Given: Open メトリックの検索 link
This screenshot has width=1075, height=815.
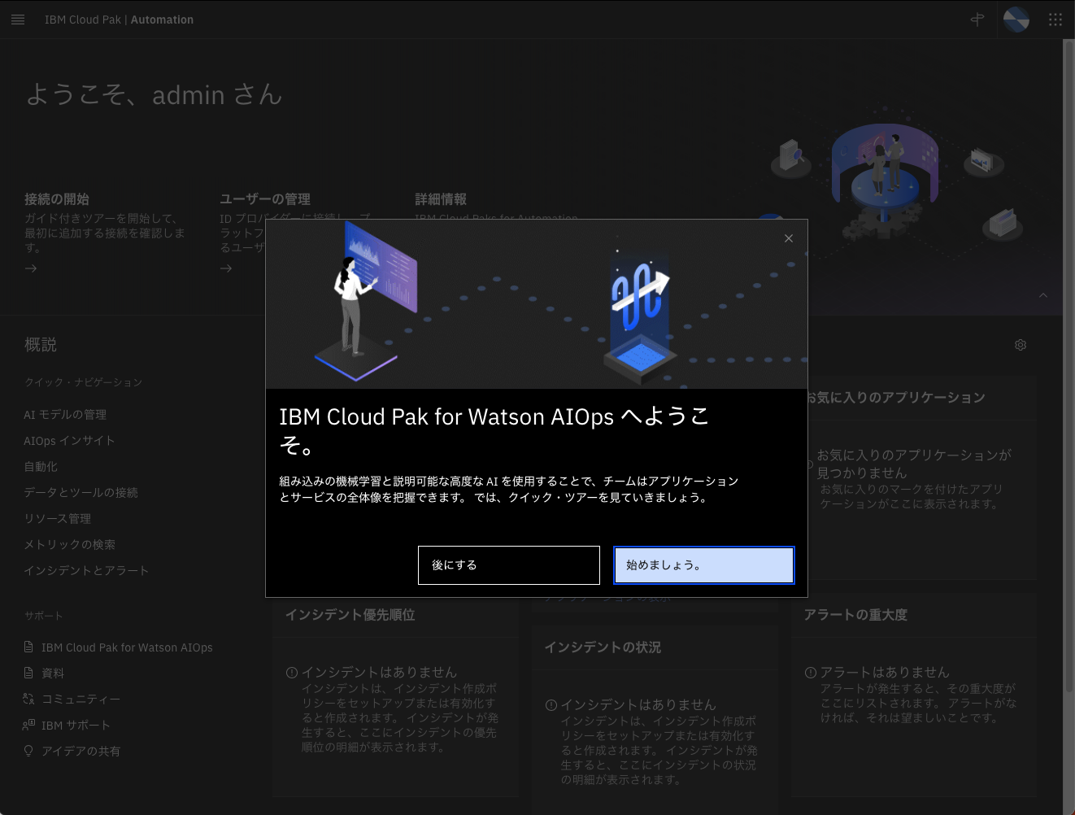Looking at the screenshot, I should [x=69, y=545].
